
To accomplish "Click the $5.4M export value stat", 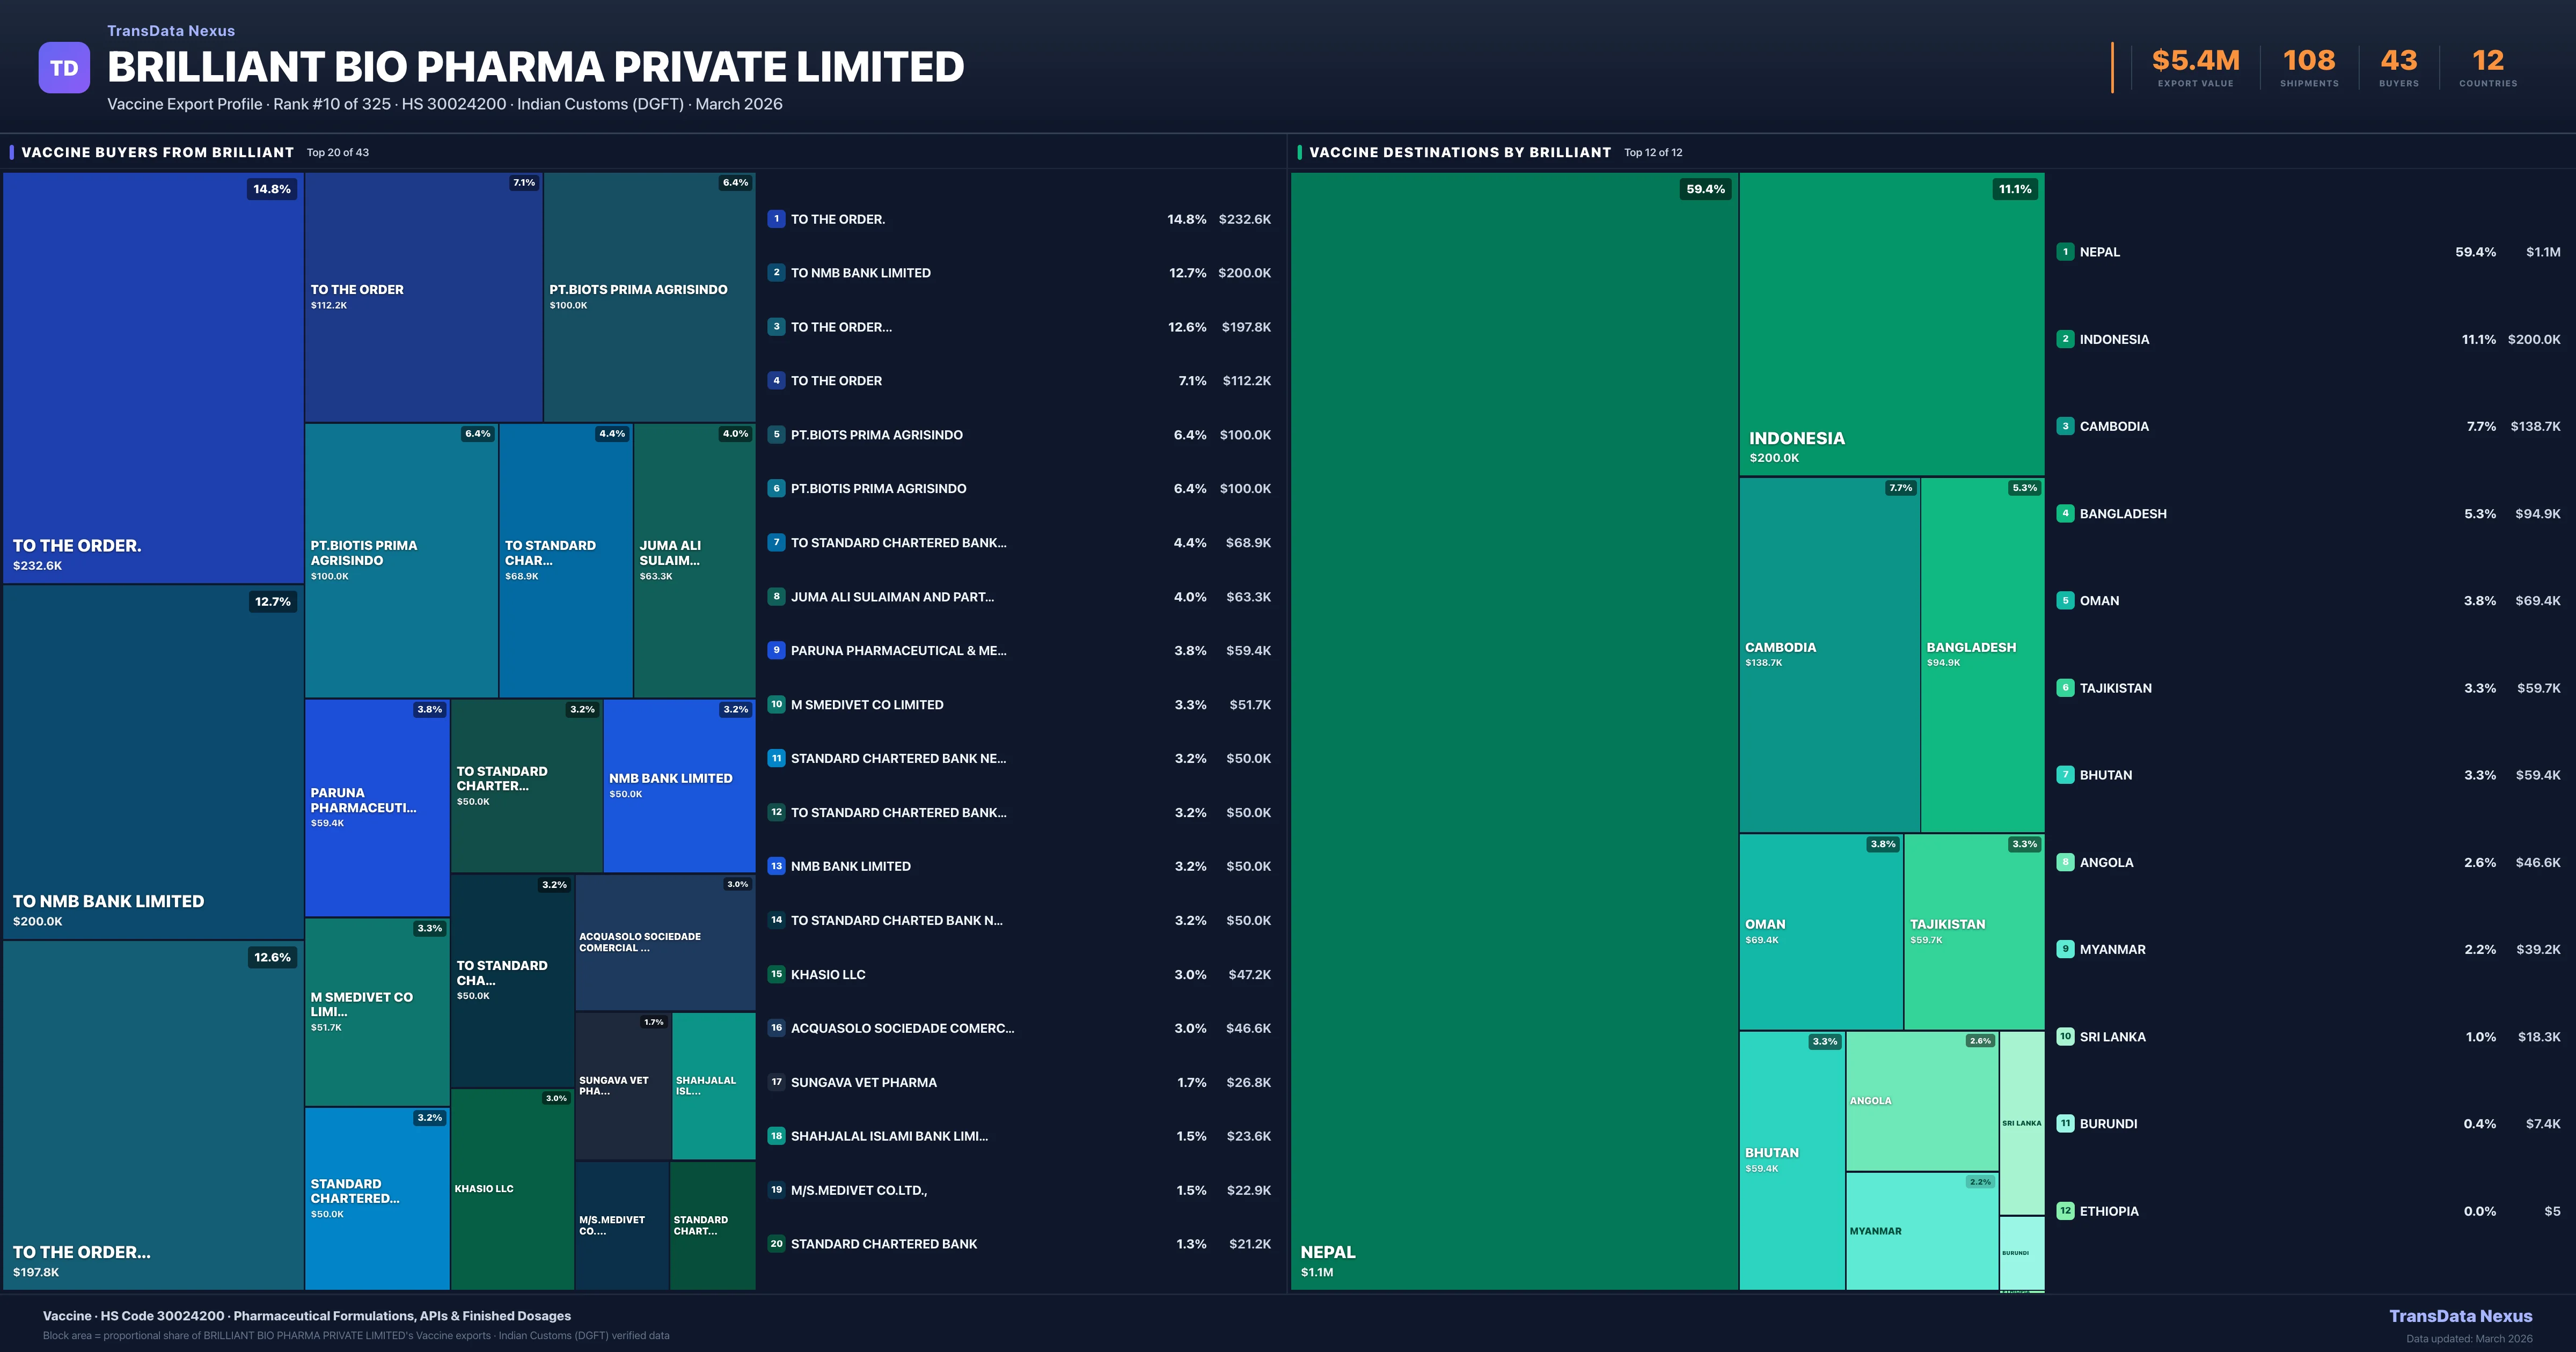I will 2195,61.
